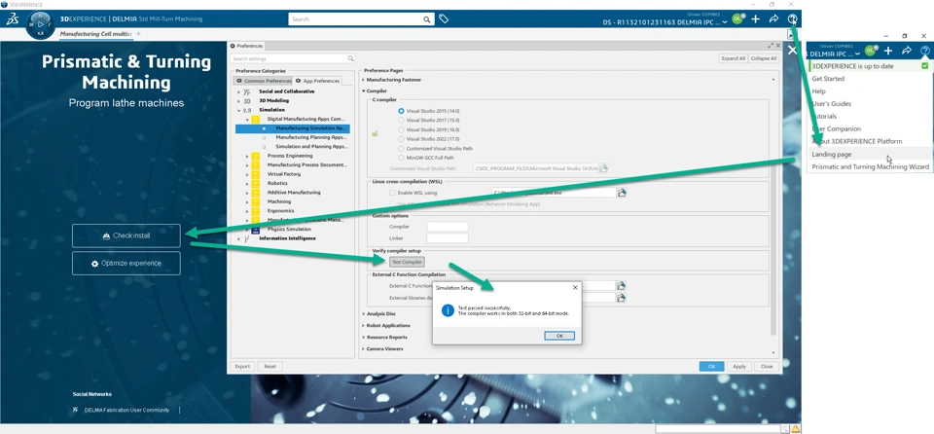
Task: Click the new tab plus beside Manufacturing Cell
Action: [139, 34]
